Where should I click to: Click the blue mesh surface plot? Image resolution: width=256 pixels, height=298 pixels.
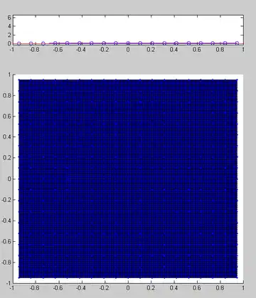128,179
